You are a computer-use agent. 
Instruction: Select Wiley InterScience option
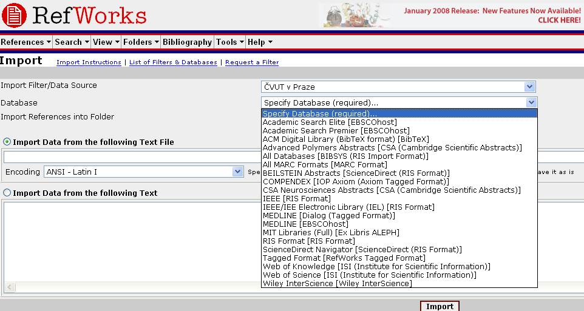399,284
